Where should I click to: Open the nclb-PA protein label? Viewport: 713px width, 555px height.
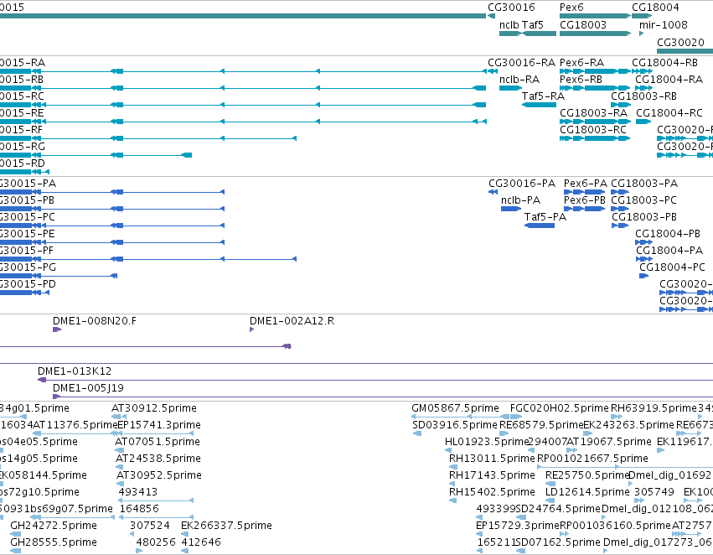pos(520,200)
